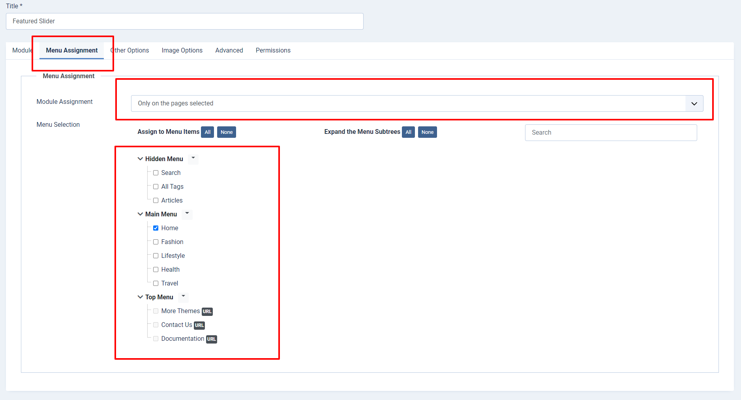
Task: Check the Fashion menu item checkbox
Action: [x=156, y=242]
